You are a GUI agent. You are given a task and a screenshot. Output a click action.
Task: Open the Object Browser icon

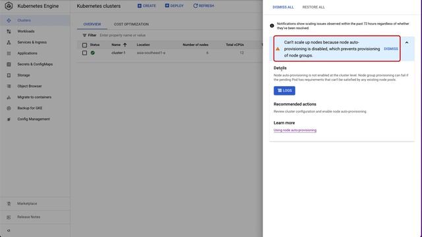pyautogui.click(x=9, y=86)
